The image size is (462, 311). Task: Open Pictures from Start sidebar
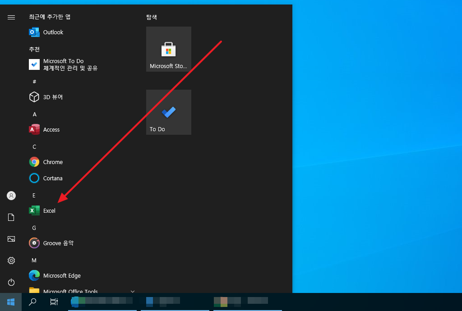[11, 239]
